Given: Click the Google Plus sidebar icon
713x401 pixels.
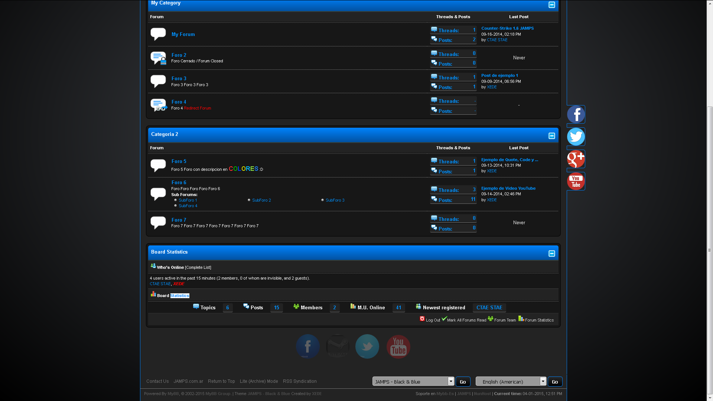Looking at the screenshot, I should click(576, 159).
